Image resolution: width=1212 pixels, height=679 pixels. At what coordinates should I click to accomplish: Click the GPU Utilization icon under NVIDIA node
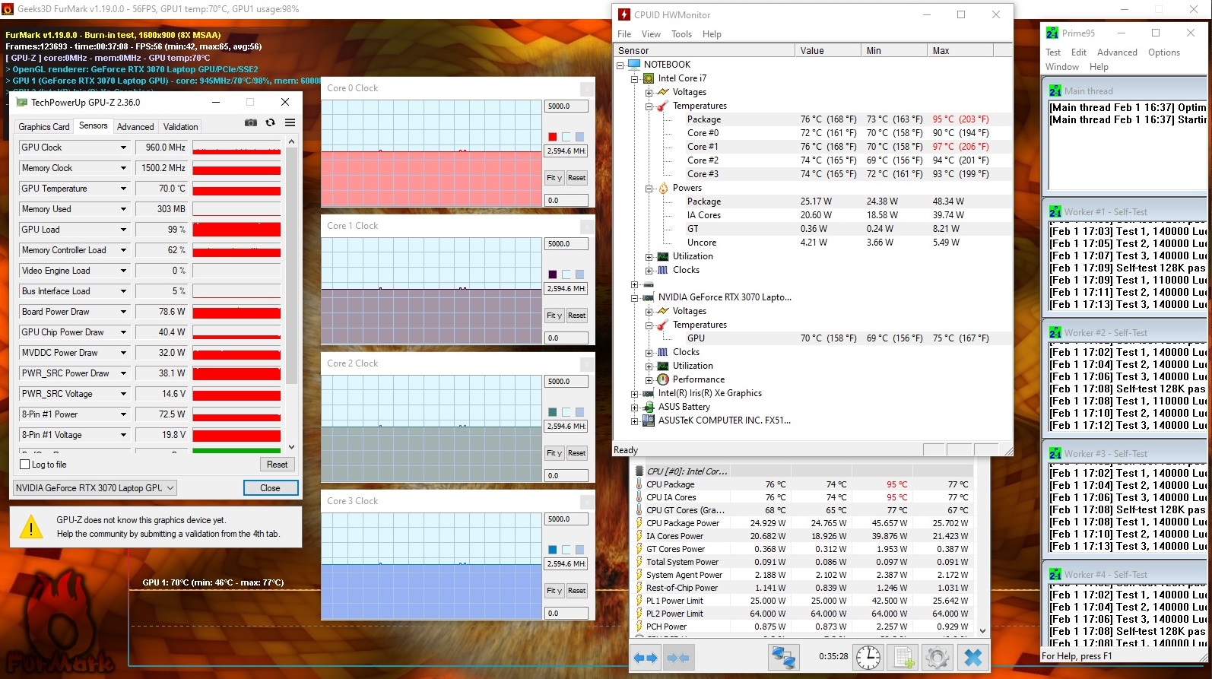[663, 366]
